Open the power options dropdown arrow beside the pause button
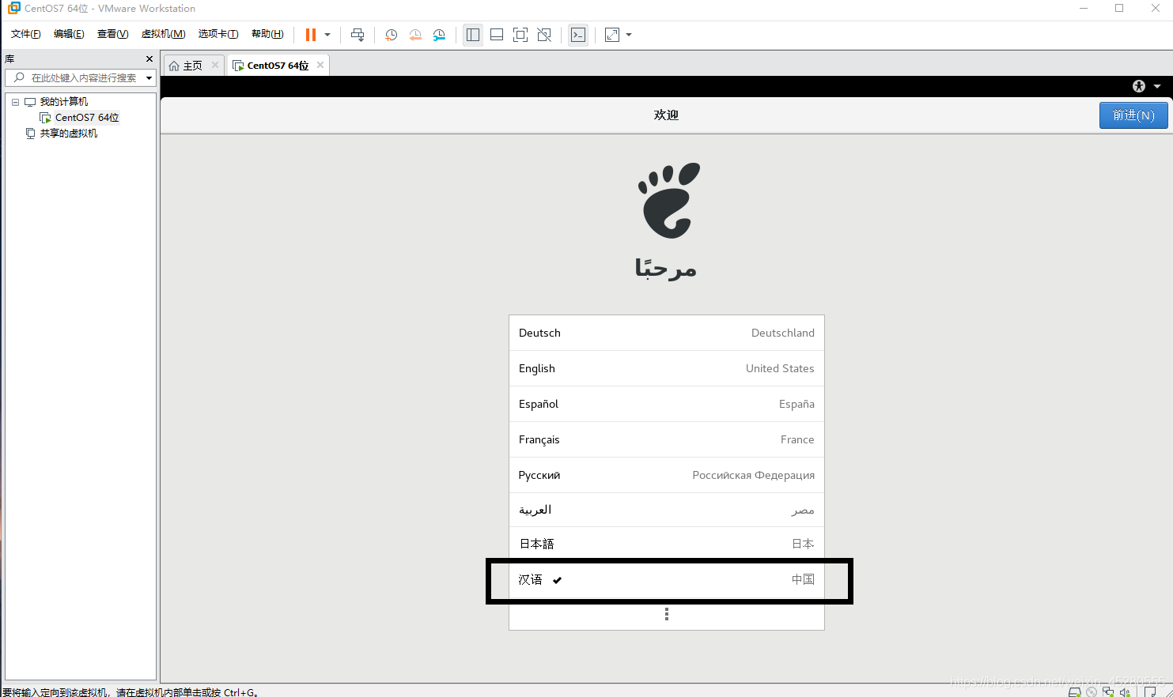This screenshot has height=697, width=1173. pos(327,35)
